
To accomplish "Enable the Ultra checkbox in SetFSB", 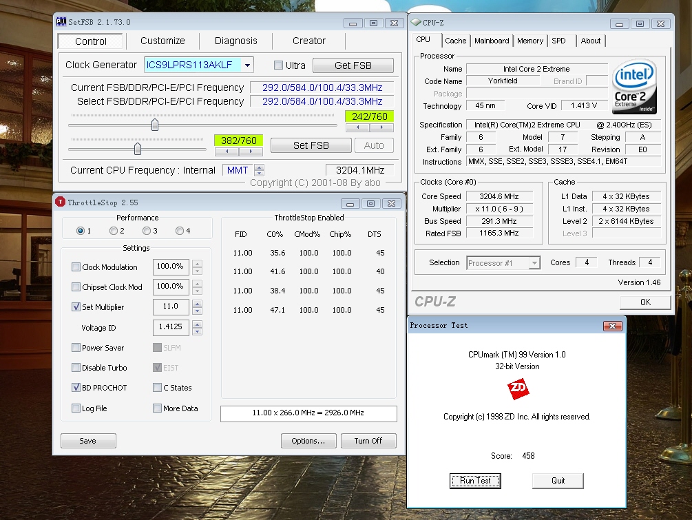I will [x=278, y=65].
